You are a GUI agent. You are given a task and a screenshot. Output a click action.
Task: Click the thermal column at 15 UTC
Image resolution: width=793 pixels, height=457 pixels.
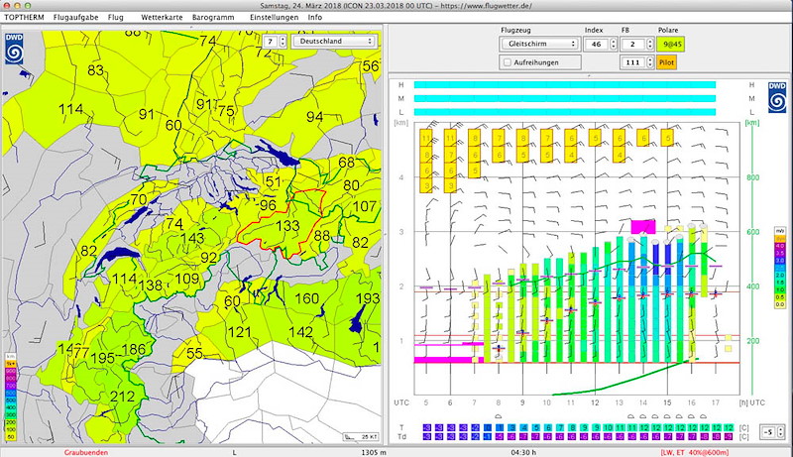[x=667, y=303]
